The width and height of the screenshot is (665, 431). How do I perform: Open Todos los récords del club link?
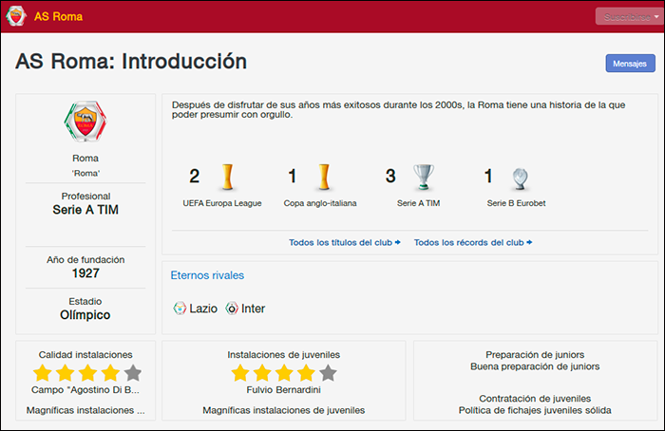point(473,242)
